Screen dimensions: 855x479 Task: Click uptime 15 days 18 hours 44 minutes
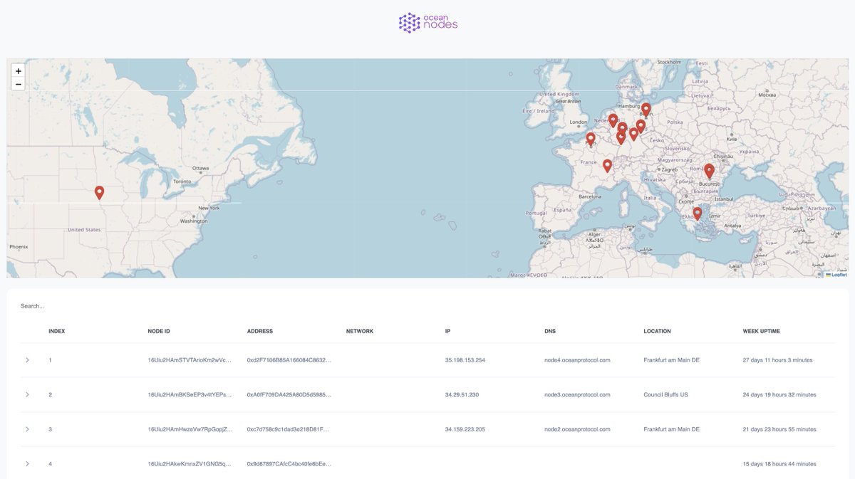tap(779, 464)
